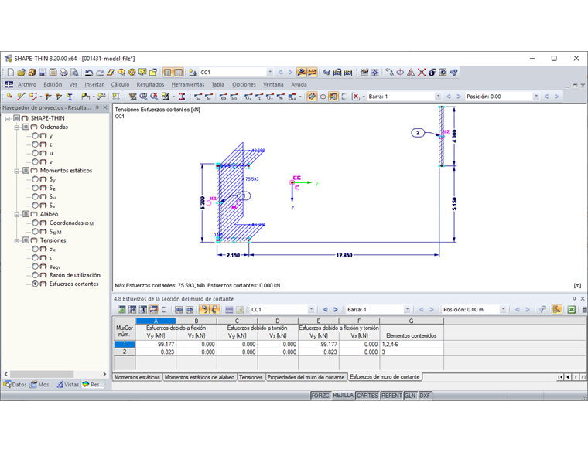Toggle REJILLA in the status bar
The height and width of the screenshot is (452, 588).
click(x=343, y=396)
